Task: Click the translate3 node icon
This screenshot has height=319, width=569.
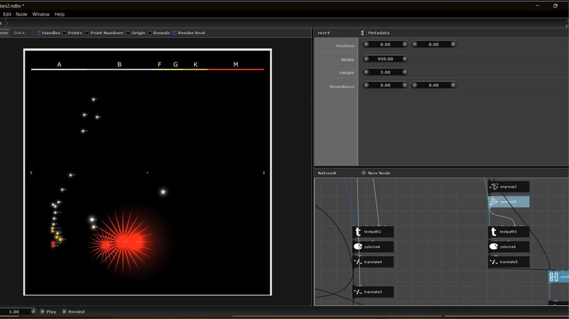Action: coord(358,292)
